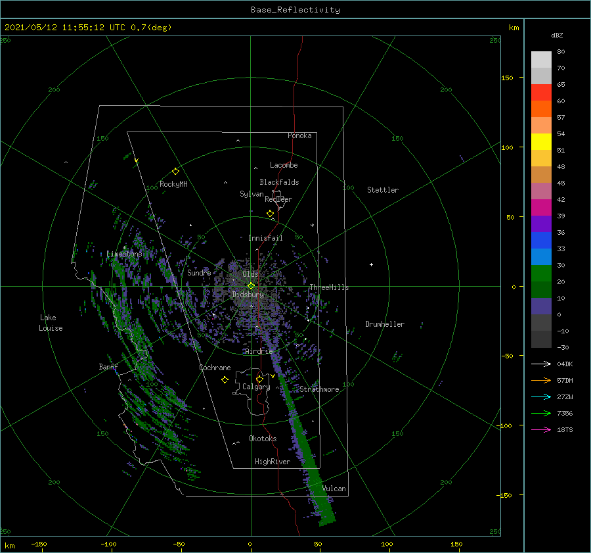Screen dimensions: 591x553
Task: Click the 18TS legend text
Action: click(565, 430)
